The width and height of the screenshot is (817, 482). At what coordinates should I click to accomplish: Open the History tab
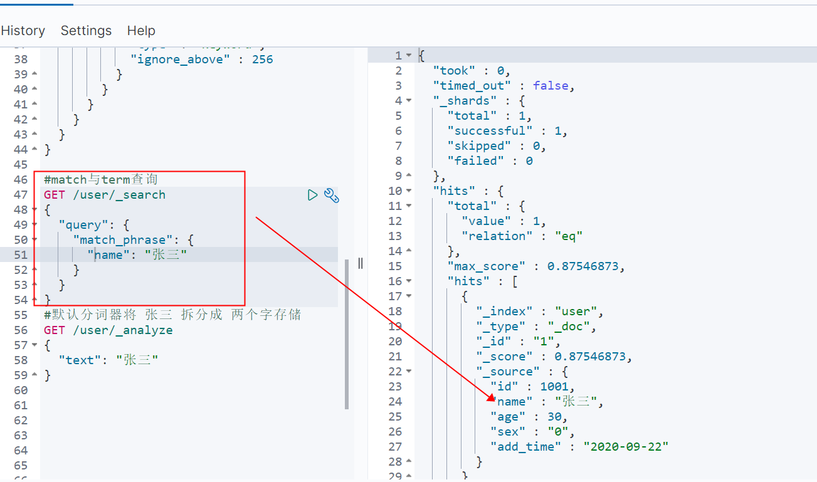(23, 31)
